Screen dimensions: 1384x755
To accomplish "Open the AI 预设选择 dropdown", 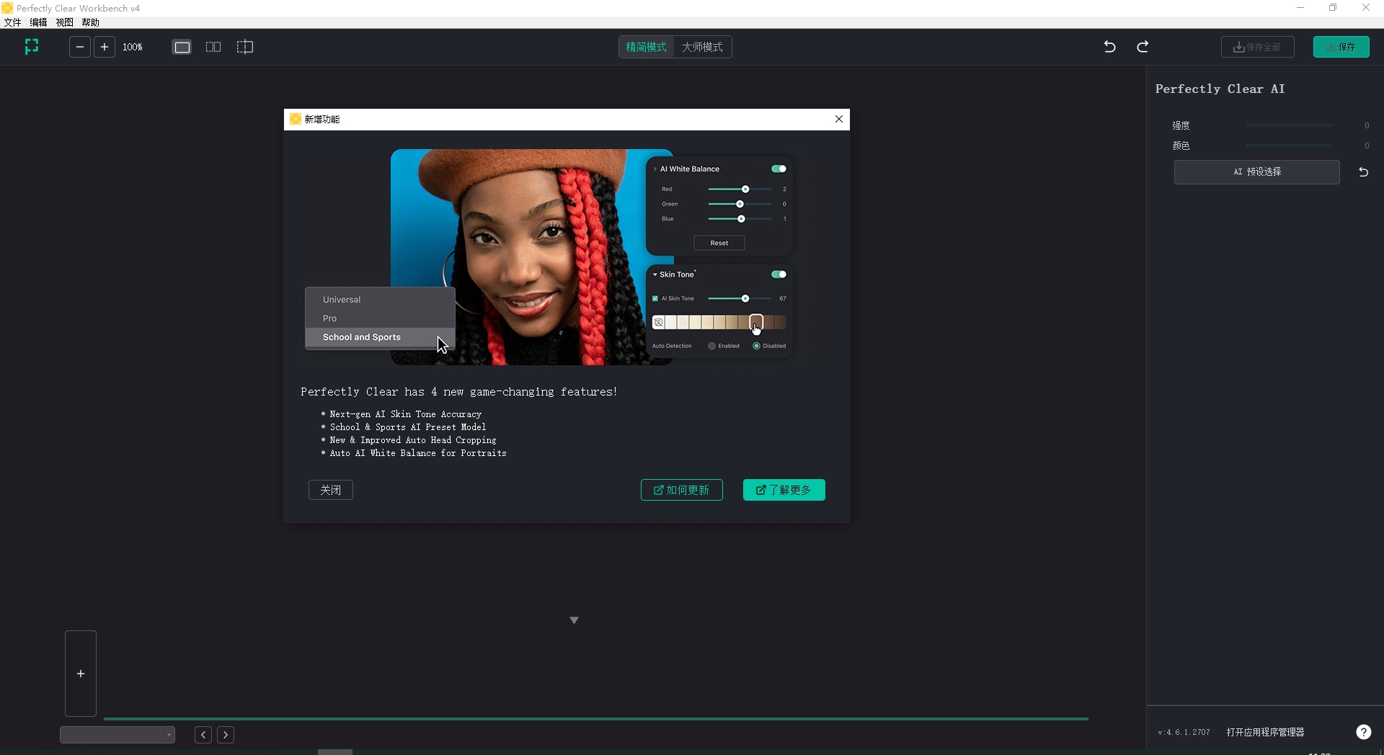I will (x=1256, y=172).
